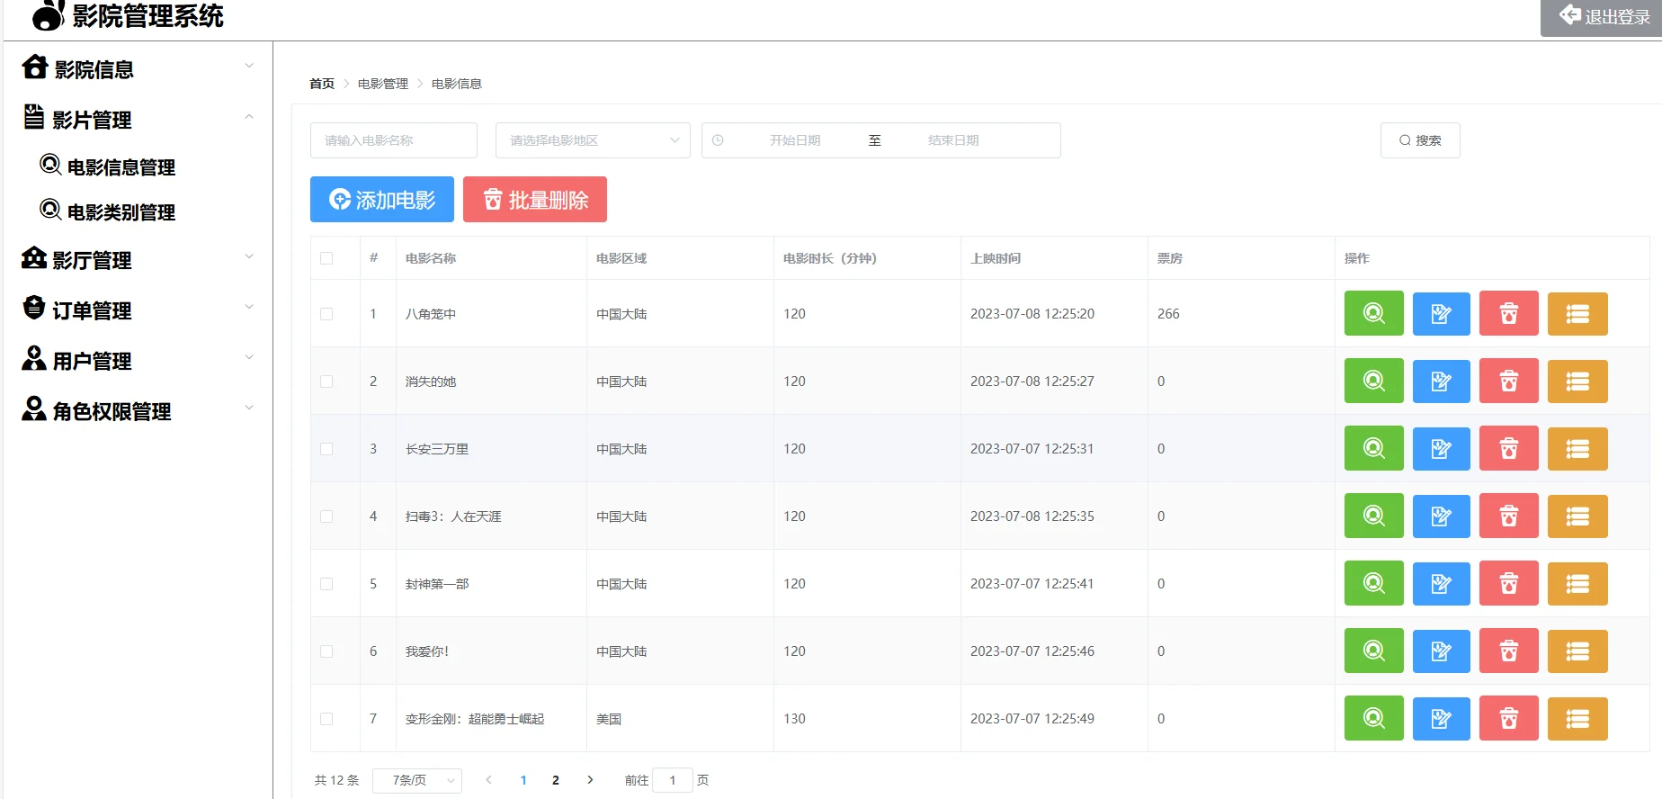The height and width of the screenshot is (799, 1662).
Task: View details of 我爱你！
Action: coord(1373,651)
